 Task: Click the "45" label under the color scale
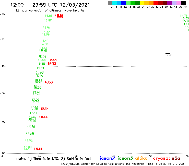[175, 7]
